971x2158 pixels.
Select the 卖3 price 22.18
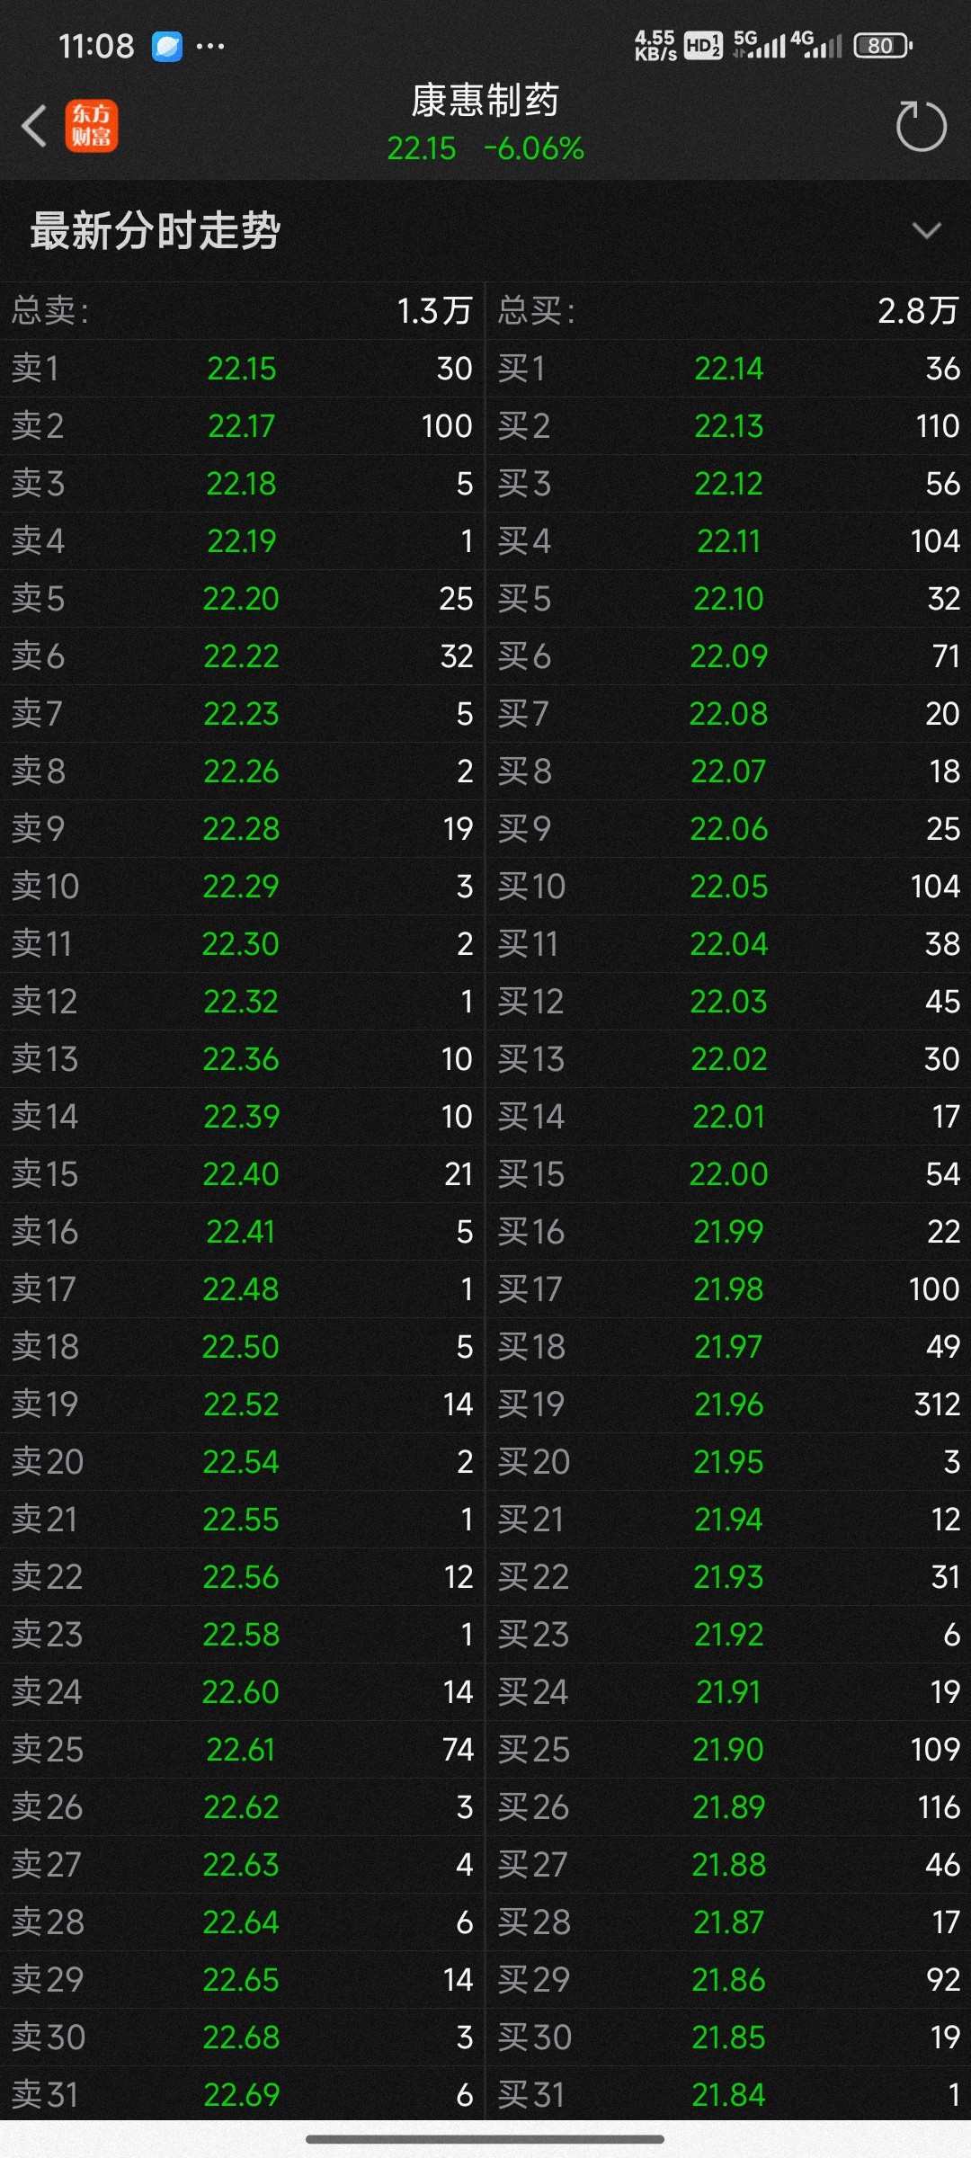click(x=242, y=484)
